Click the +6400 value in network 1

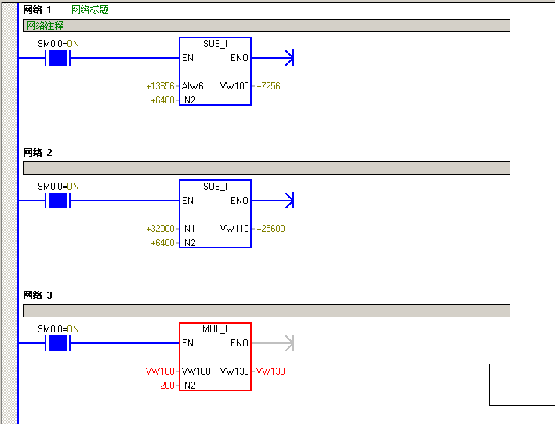[162, 100]
